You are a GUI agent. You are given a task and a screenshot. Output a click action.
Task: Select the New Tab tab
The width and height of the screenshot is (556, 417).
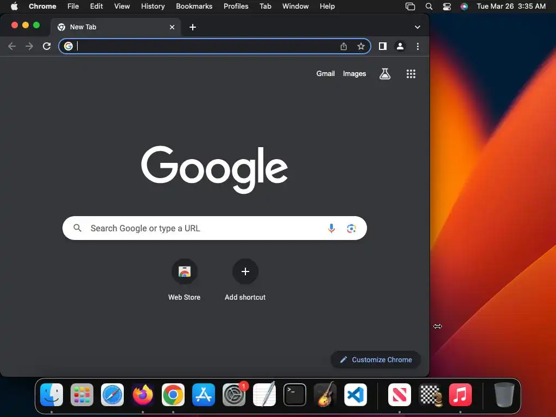(x=115, y=27)
